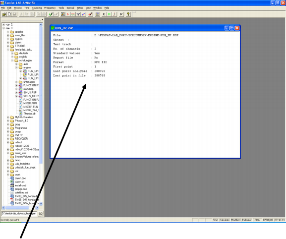Select the Programme folder

click(21, 128)
